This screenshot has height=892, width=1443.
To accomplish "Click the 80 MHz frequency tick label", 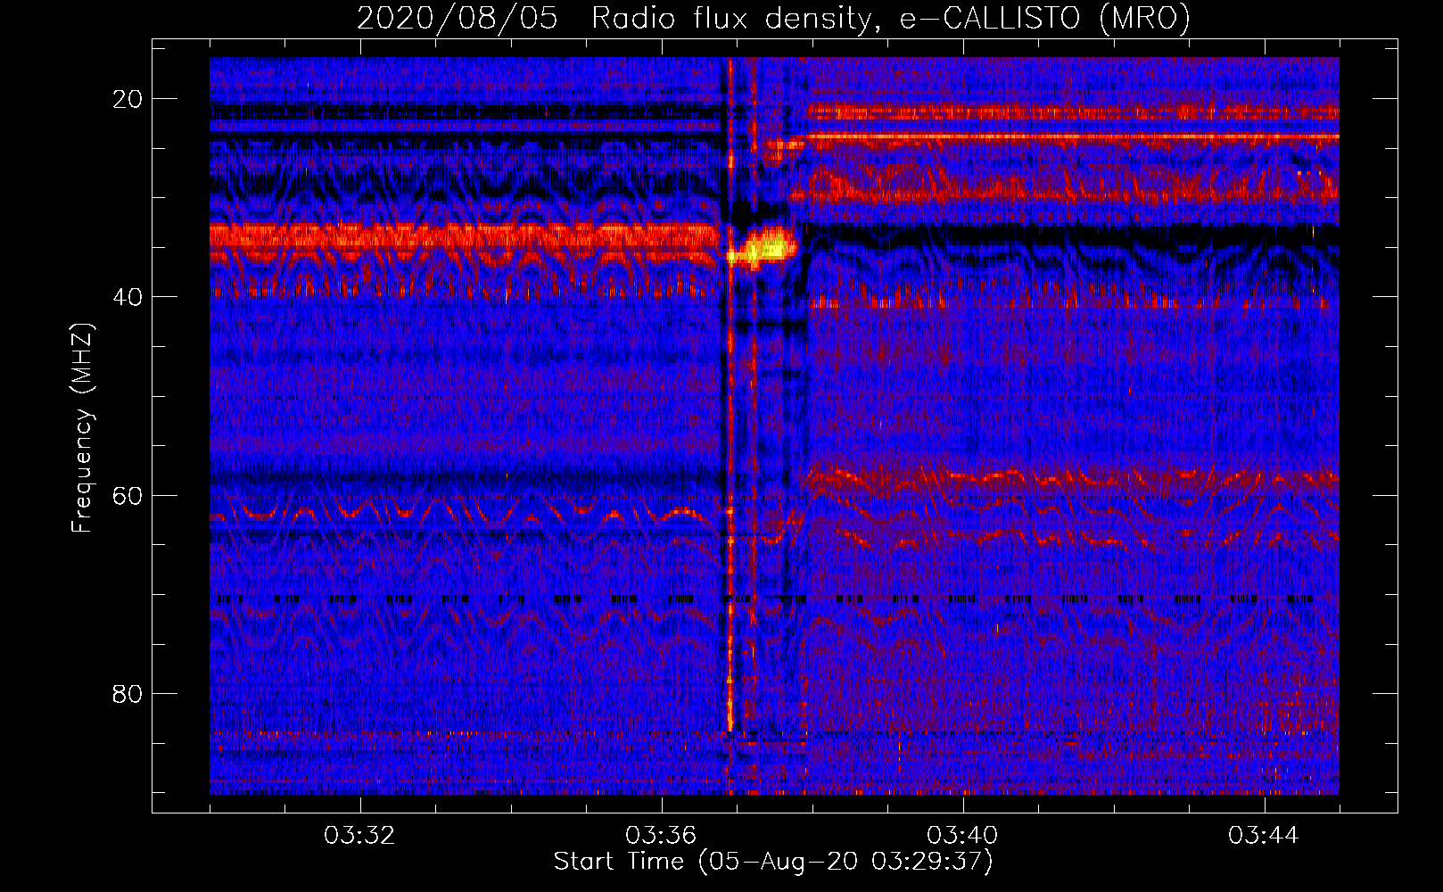I will [x=128, y=694].
